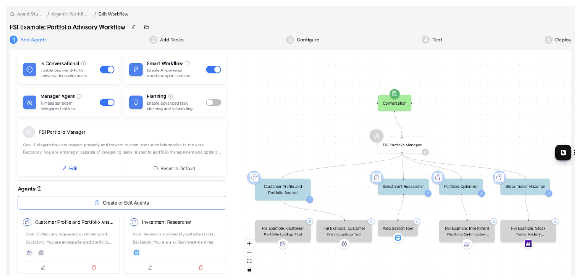Screen dimensions: 576x280
Task: Click Edit under FSI Portfolio Manager
Action: [x=70, y=168]
